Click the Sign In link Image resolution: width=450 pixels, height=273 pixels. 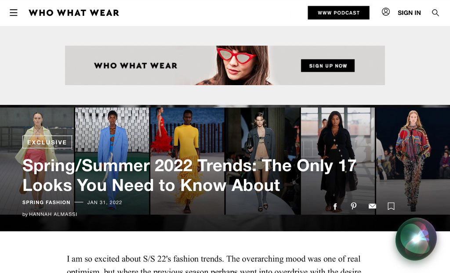pyautogui.click(x=409, y=13)
